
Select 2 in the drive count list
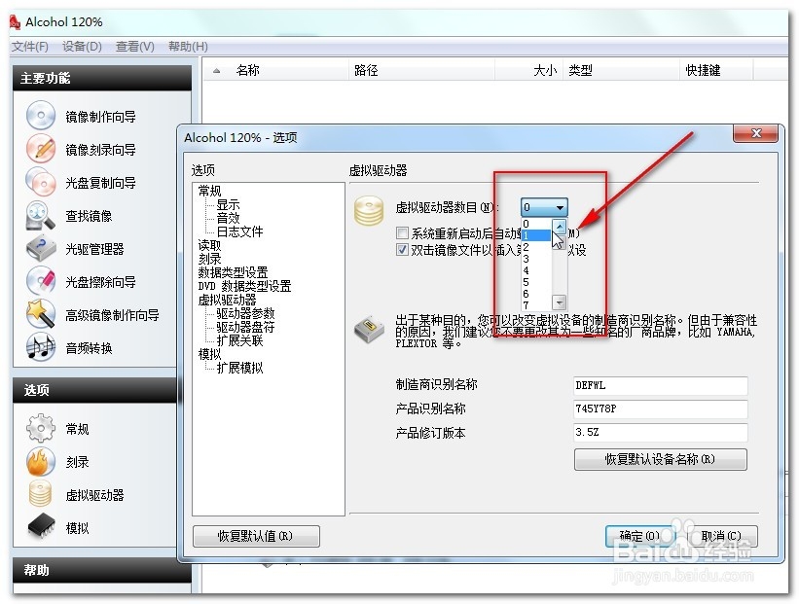(x=536, y=247)
